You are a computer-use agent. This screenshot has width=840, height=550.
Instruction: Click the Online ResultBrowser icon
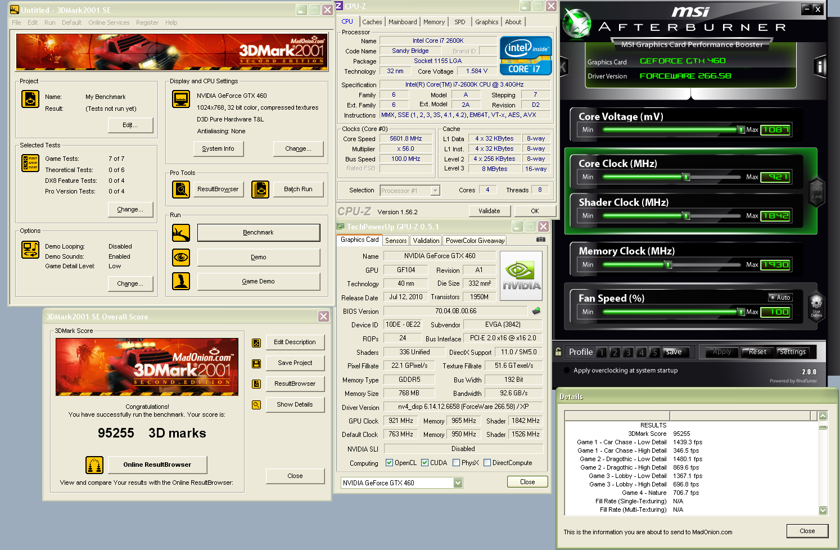(x=94, y=465)
